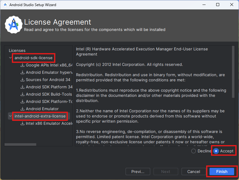This screenshot has width=239, height=180.
Task: Select the Decline radio button
Action: (x=193, y=151)
